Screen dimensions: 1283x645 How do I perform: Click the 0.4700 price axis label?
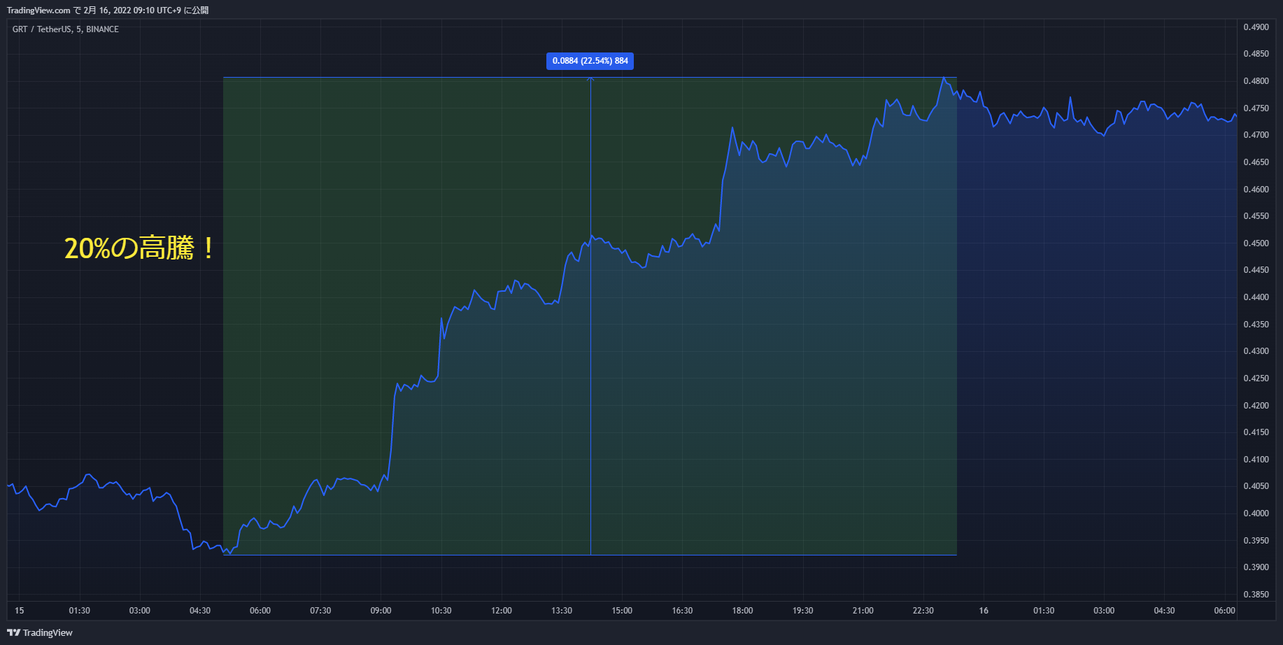pyautogui.click(x=1256, y=135)
